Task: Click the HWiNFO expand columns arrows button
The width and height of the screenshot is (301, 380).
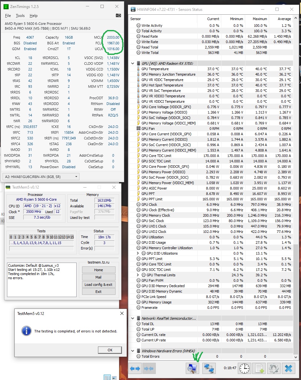Action: (x=135, y=369)
